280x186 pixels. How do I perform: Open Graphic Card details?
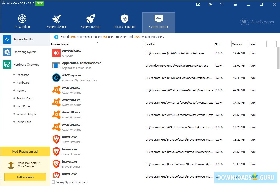(24, 98)
